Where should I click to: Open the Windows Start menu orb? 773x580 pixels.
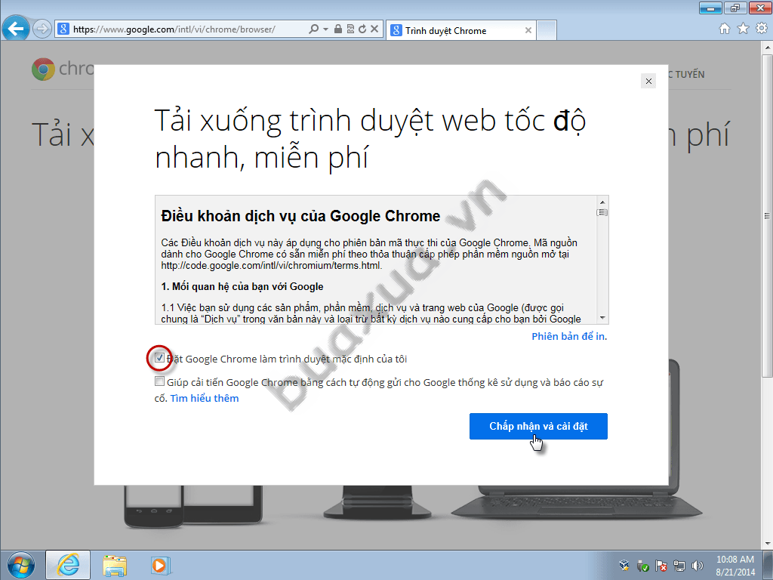pyautogui.click(x=21, y=565)
